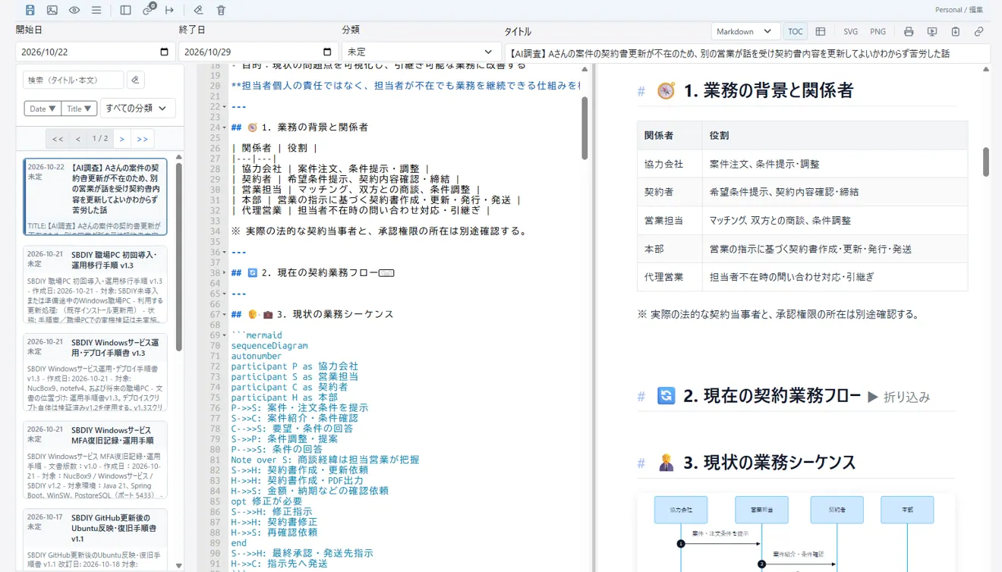This screenshot has width=1002, height=572.
Task: Click the printer icon
Action: pos(909,32)
